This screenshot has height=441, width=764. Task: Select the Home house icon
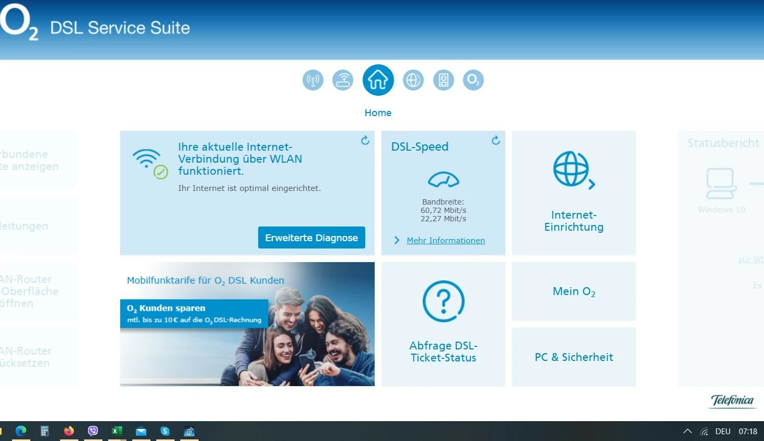pos(378,80)
